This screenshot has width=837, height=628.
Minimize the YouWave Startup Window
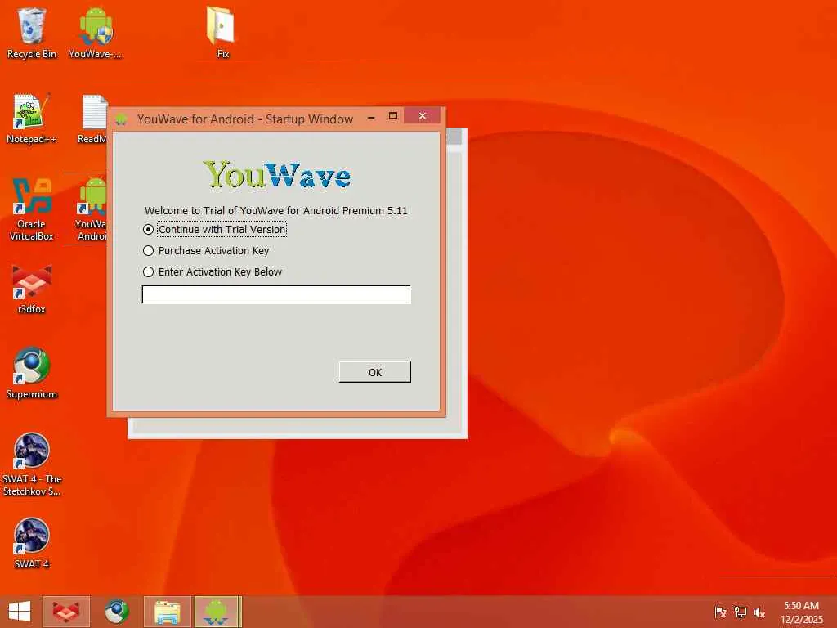pyautogui.click(x=371, y=116)
